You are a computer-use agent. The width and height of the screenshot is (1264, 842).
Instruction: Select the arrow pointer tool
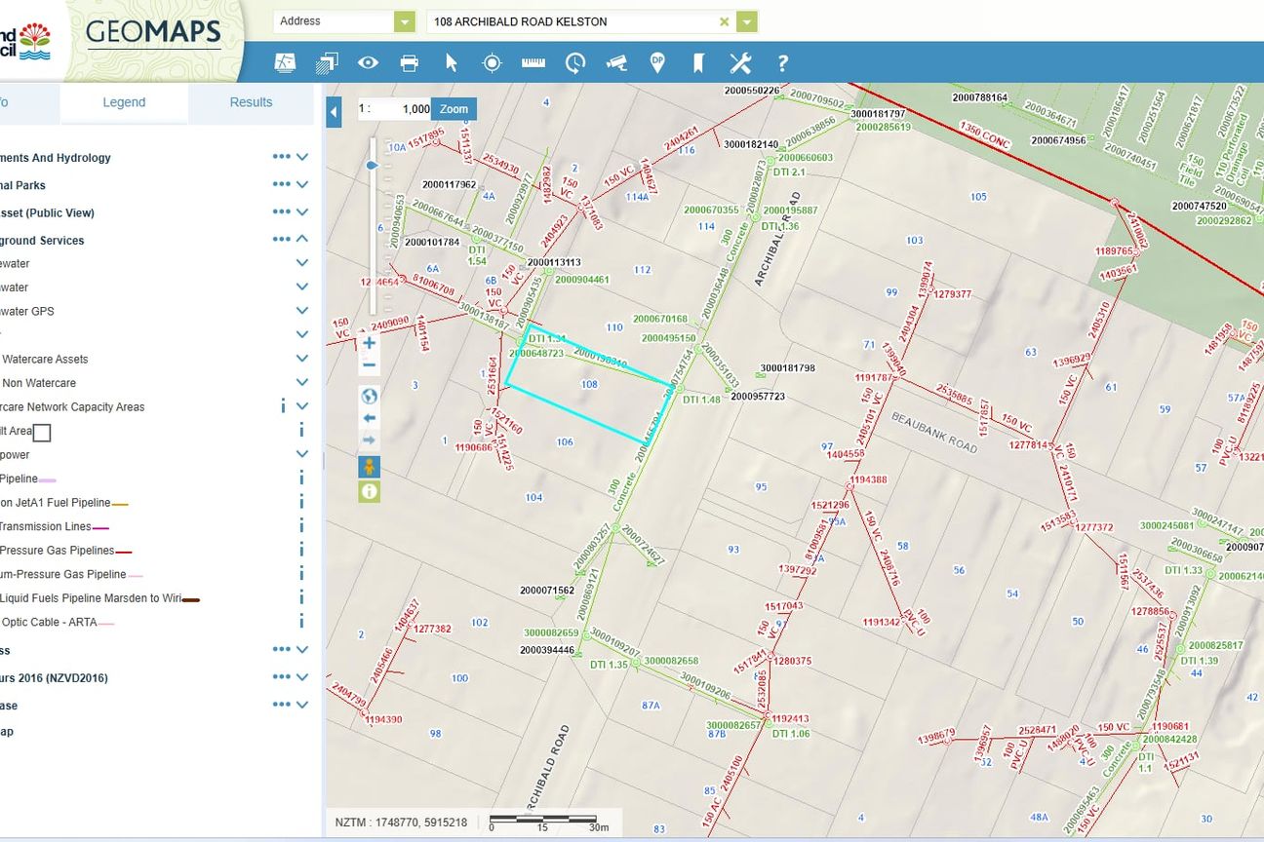pyautogui.click(x=451, y=63)
